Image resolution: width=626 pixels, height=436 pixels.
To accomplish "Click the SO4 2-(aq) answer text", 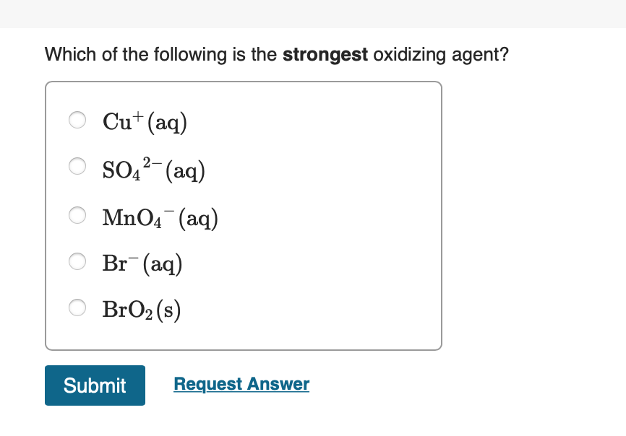I will [x=153, y=169].
